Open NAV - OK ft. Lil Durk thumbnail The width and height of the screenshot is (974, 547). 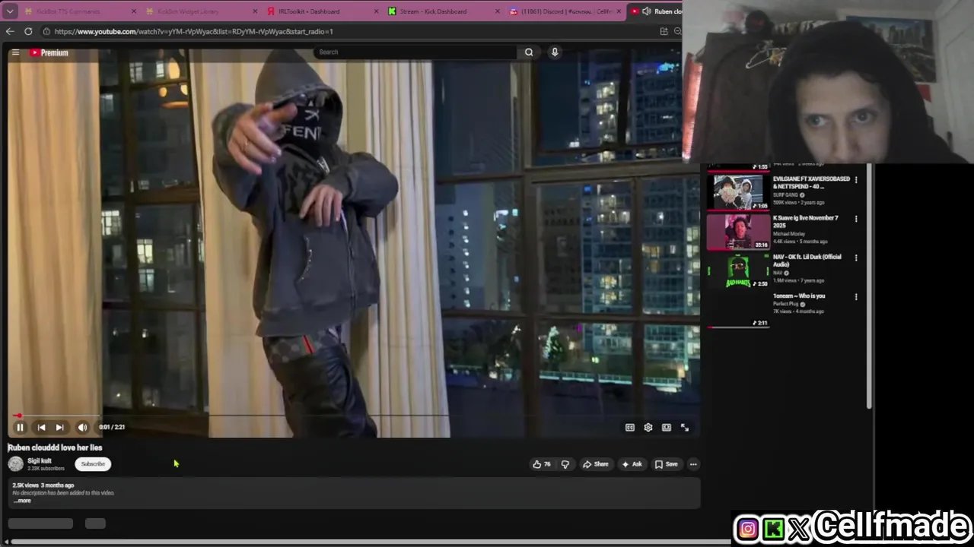(737, 271)
